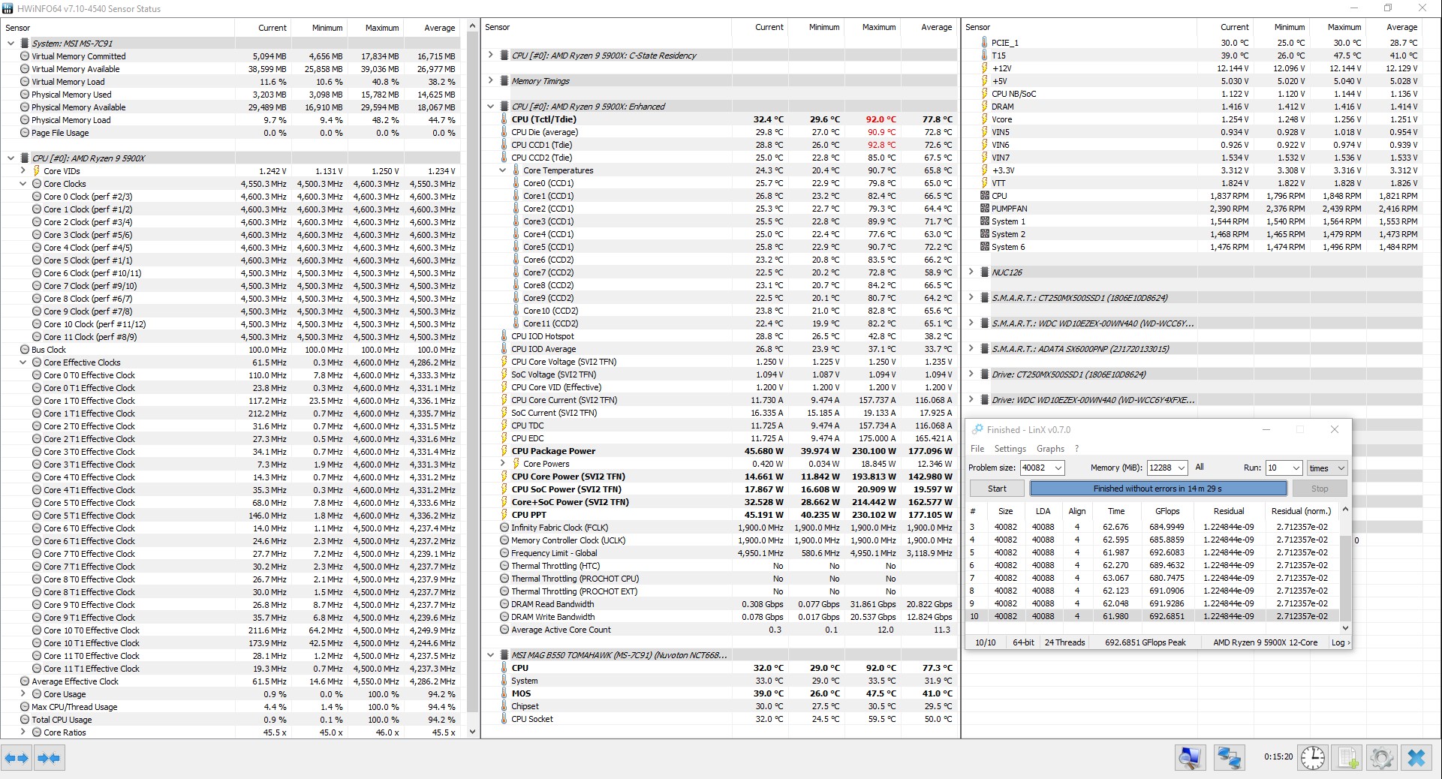Start logging with the sheet-plus icon
1442x779 pixels.
[1347, 758]
